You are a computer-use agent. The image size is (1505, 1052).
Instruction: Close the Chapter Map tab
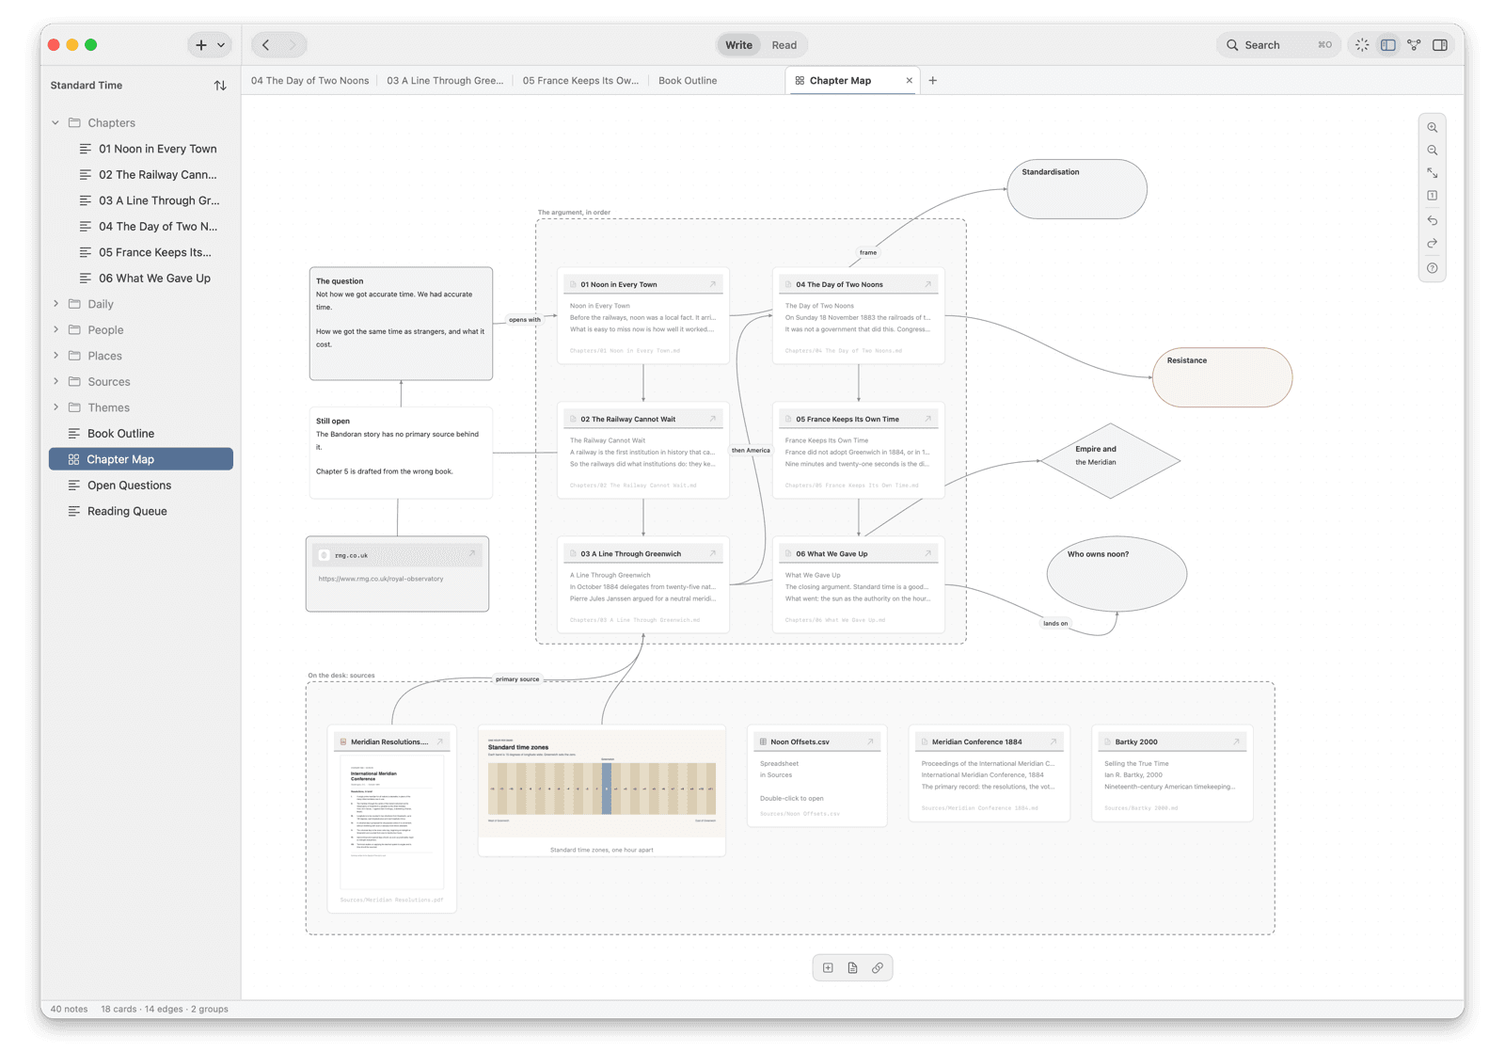tap(909, 81)
